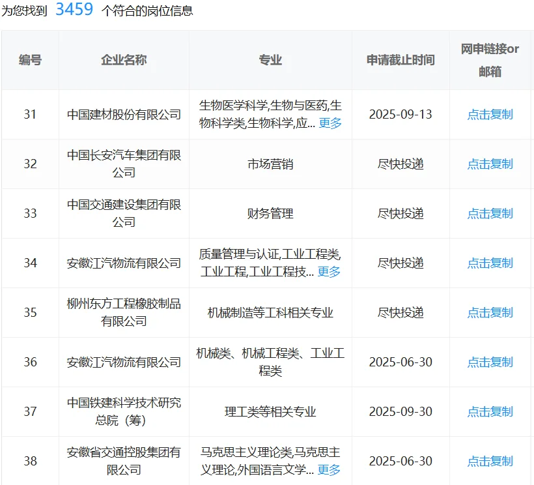
Task: Select the 编号 column header
Action: click(x=30, y=60)
